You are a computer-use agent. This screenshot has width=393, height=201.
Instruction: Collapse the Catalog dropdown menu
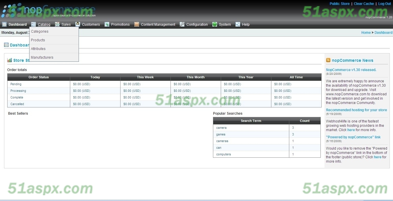point(44,25)
